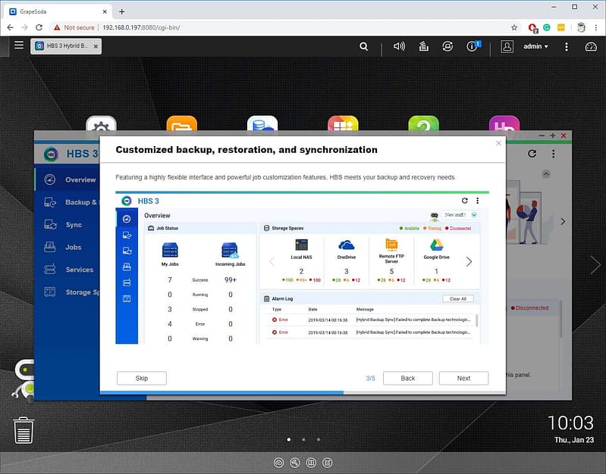Open Jobs in HBS 3 sidebar
The width and height of the screenshot is (606, 474).
point(68,247)
